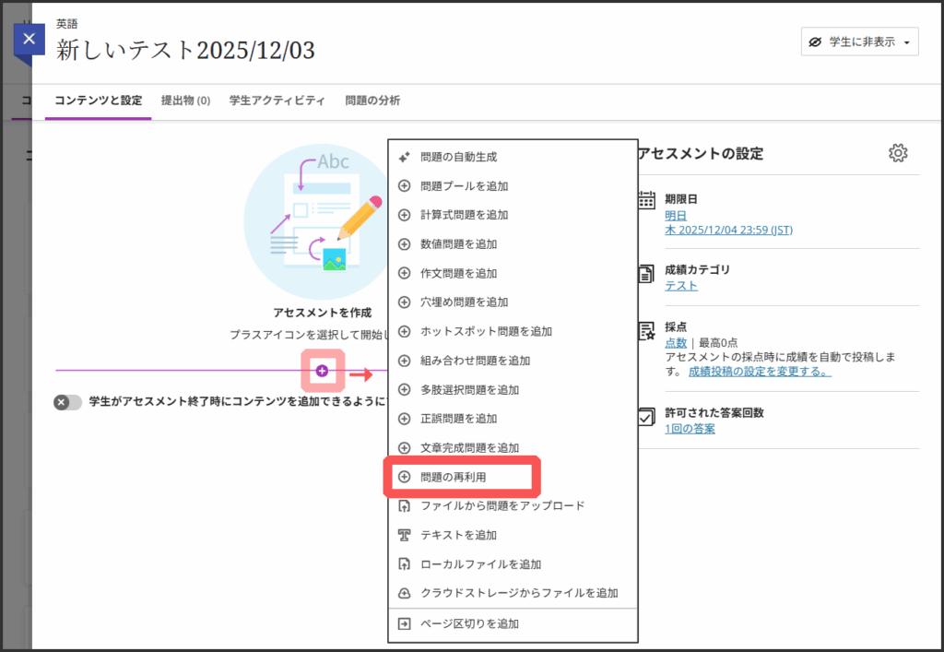
Task: Click the upload icon beside ファイルから問題をアップロード
Action: pyautogui.click(x=404, y=505)
